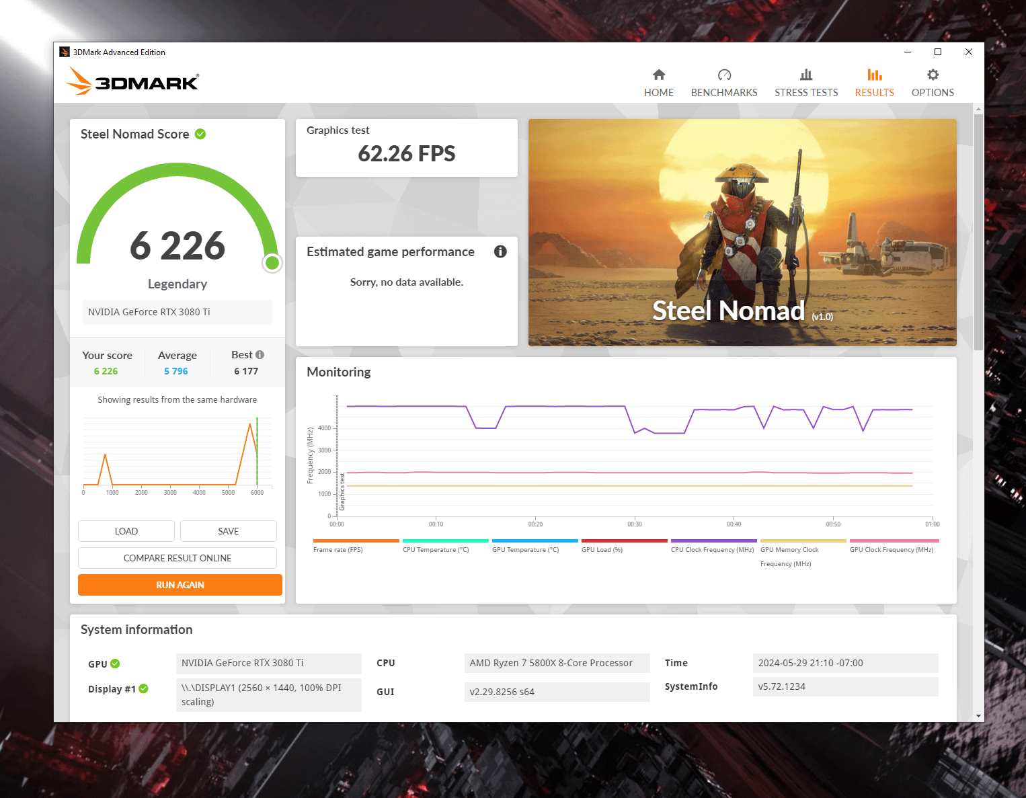This screenshot has height=798, width=1026.
Task: Toggle CPU Temperature legend color
Action: point(446,541)
